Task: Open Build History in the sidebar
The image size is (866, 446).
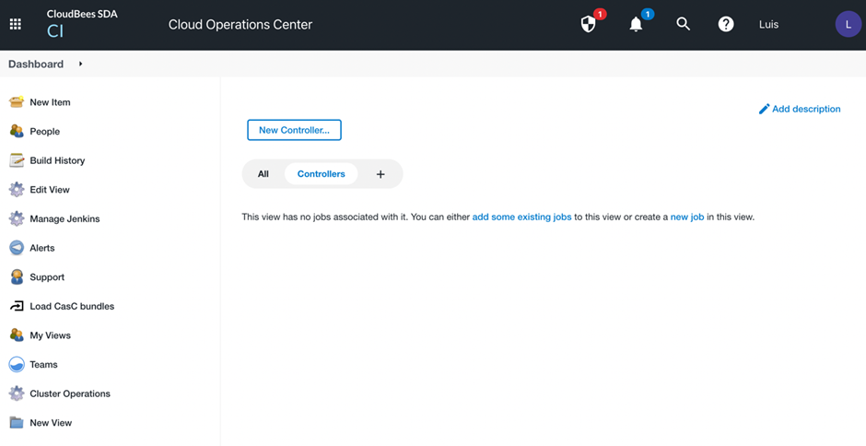Action: (57, 160)
